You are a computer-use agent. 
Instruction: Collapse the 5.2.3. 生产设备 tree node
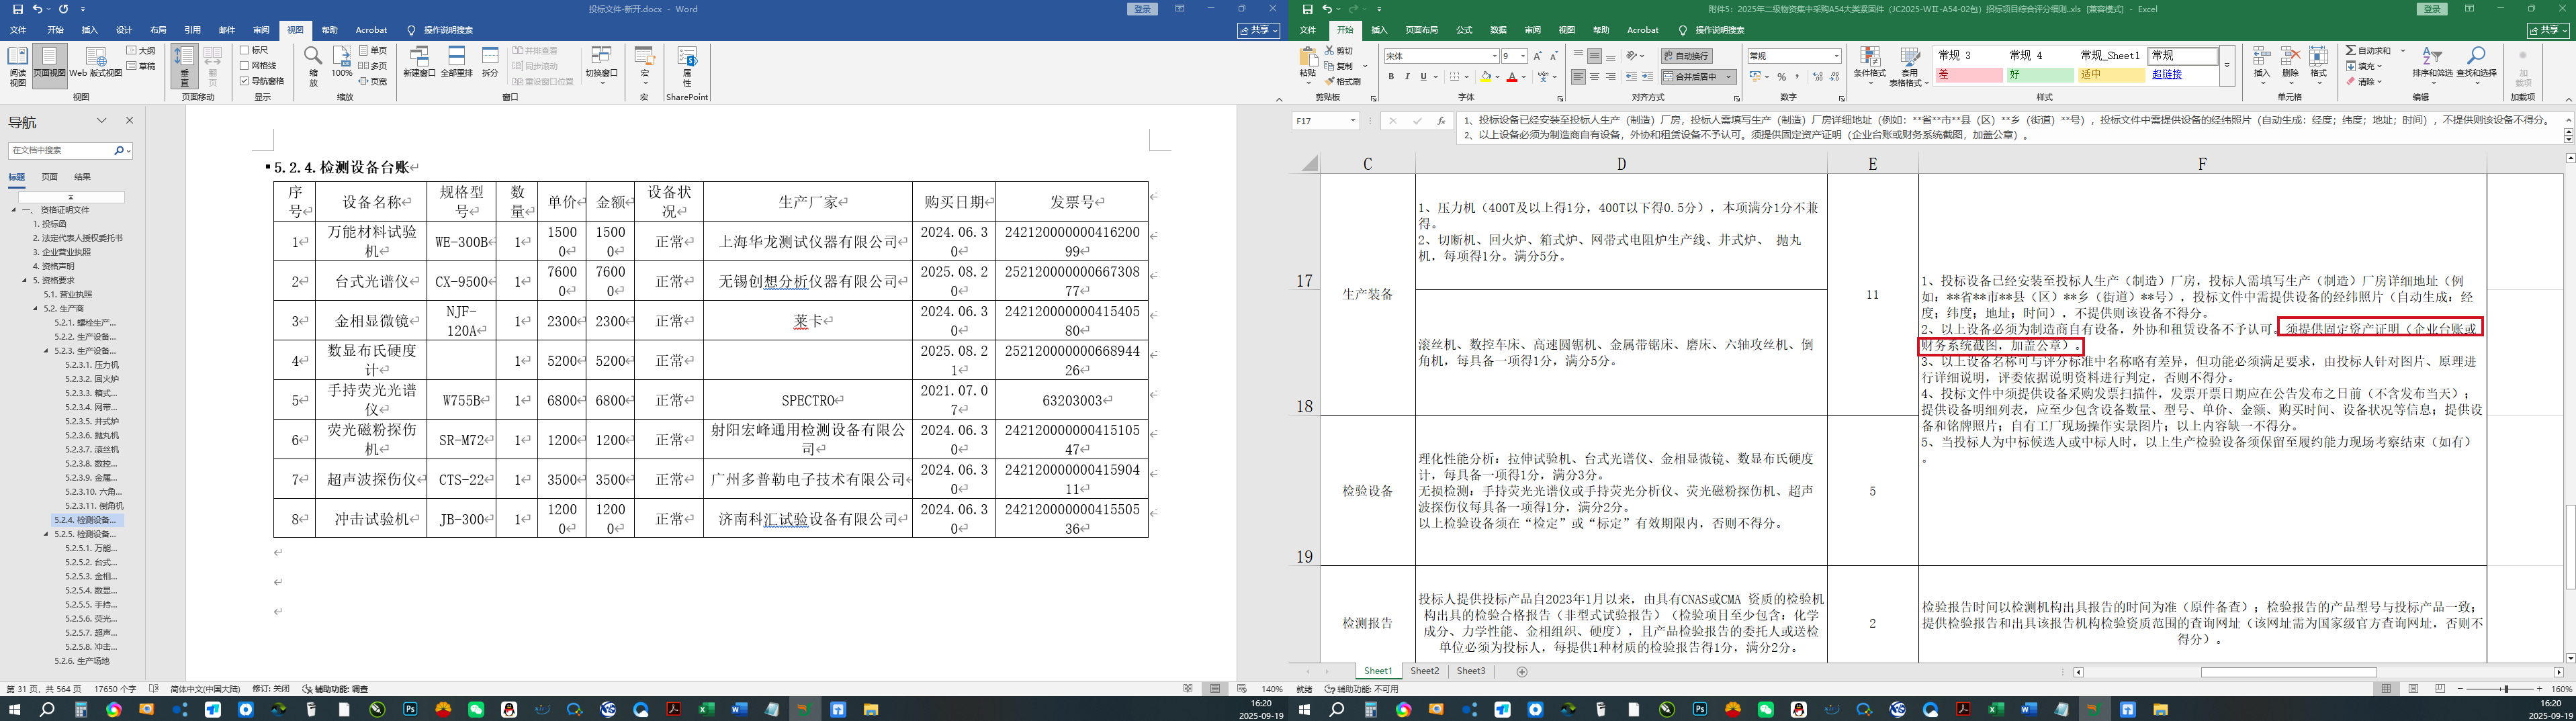pos(46,351)
